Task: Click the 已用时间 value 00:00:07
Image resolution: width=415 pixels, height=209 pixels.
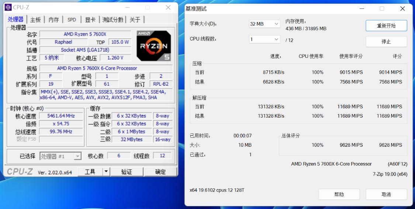Action: coord(242,136)
